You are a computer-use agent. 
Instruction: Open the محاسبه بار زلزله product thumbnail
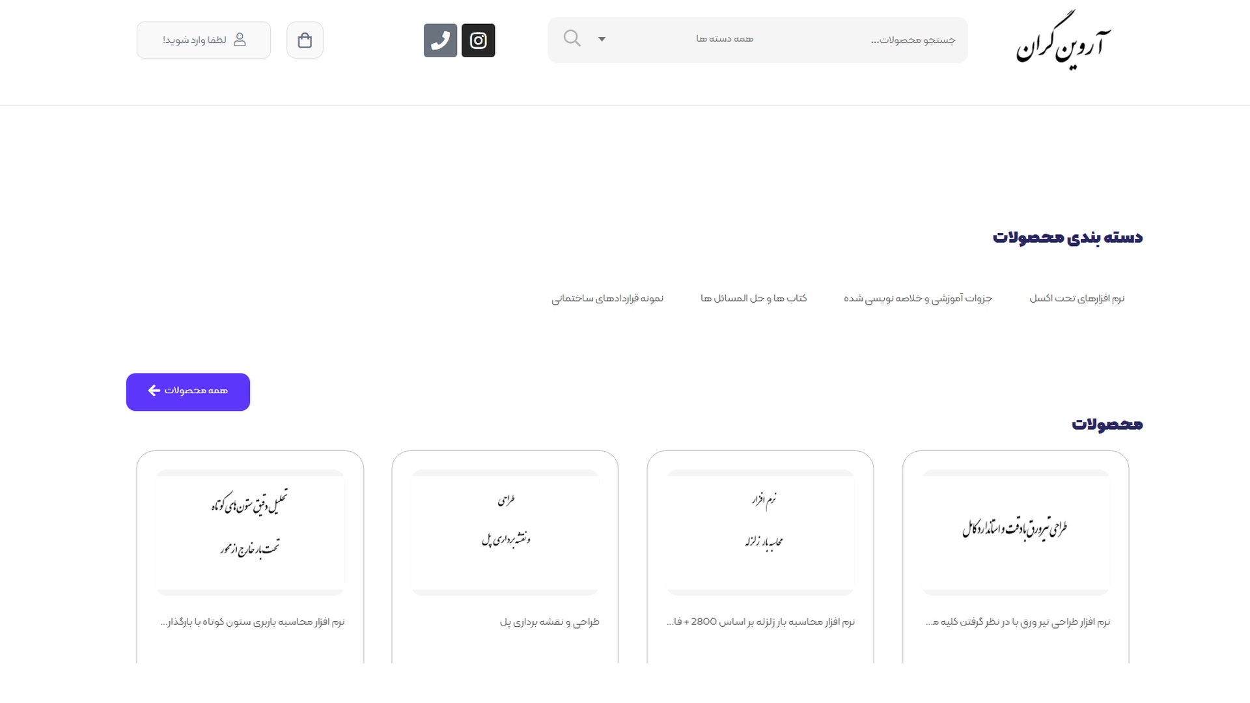pyautogui.click(x=760, y=532)
